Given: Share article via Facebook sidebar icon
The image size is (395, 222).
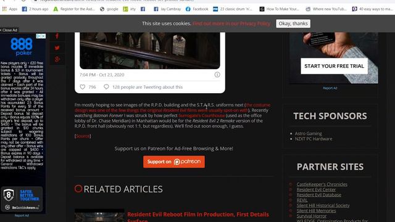Looking at the screenshot, I should [57, 36].
